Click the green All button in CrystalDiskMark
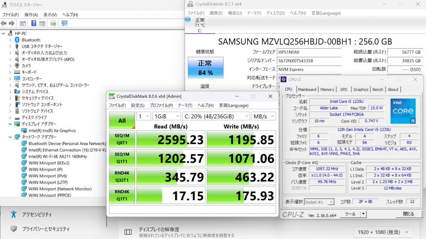Viewport: 426px width, 239px height. click(x=122, y=121)
